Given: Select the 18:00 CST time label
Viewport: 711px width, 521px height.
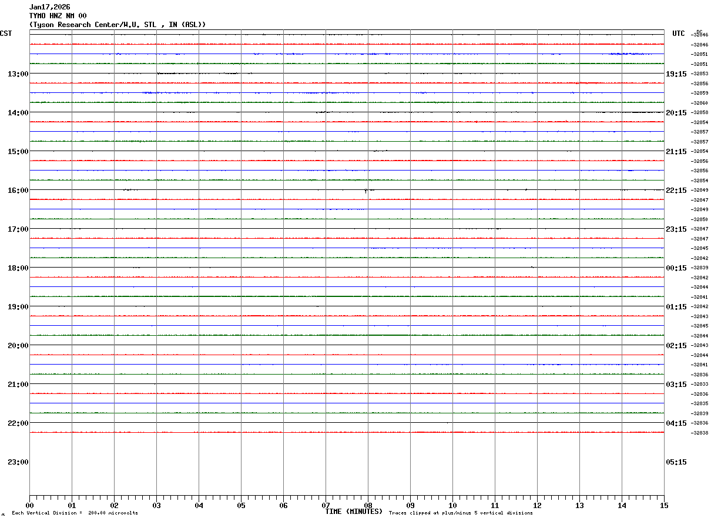Looking at the screenshot, I should coord(18,268).
